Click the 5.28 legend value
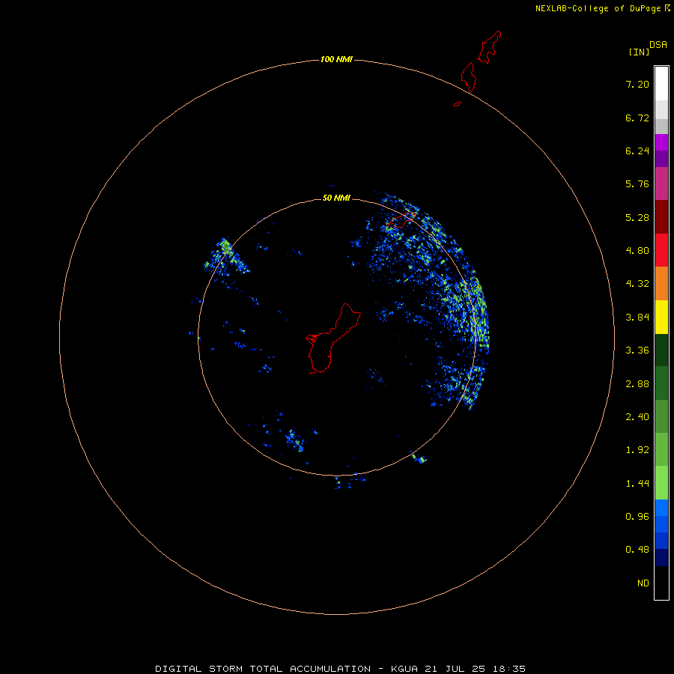Image resolution: width=674 pixels, height=674 pixels. point(637,217)
